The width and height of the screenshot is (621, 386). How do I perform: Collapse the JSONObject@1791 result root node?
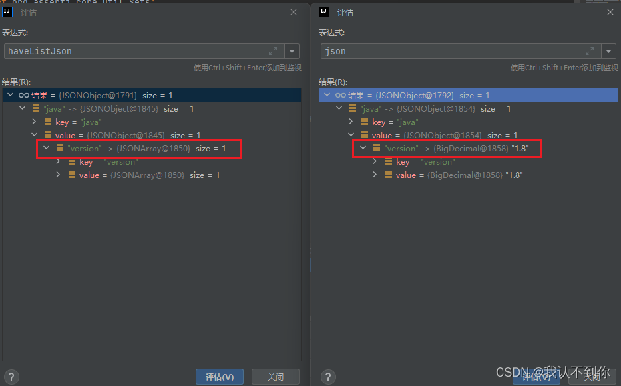click(x=11, y=95)
